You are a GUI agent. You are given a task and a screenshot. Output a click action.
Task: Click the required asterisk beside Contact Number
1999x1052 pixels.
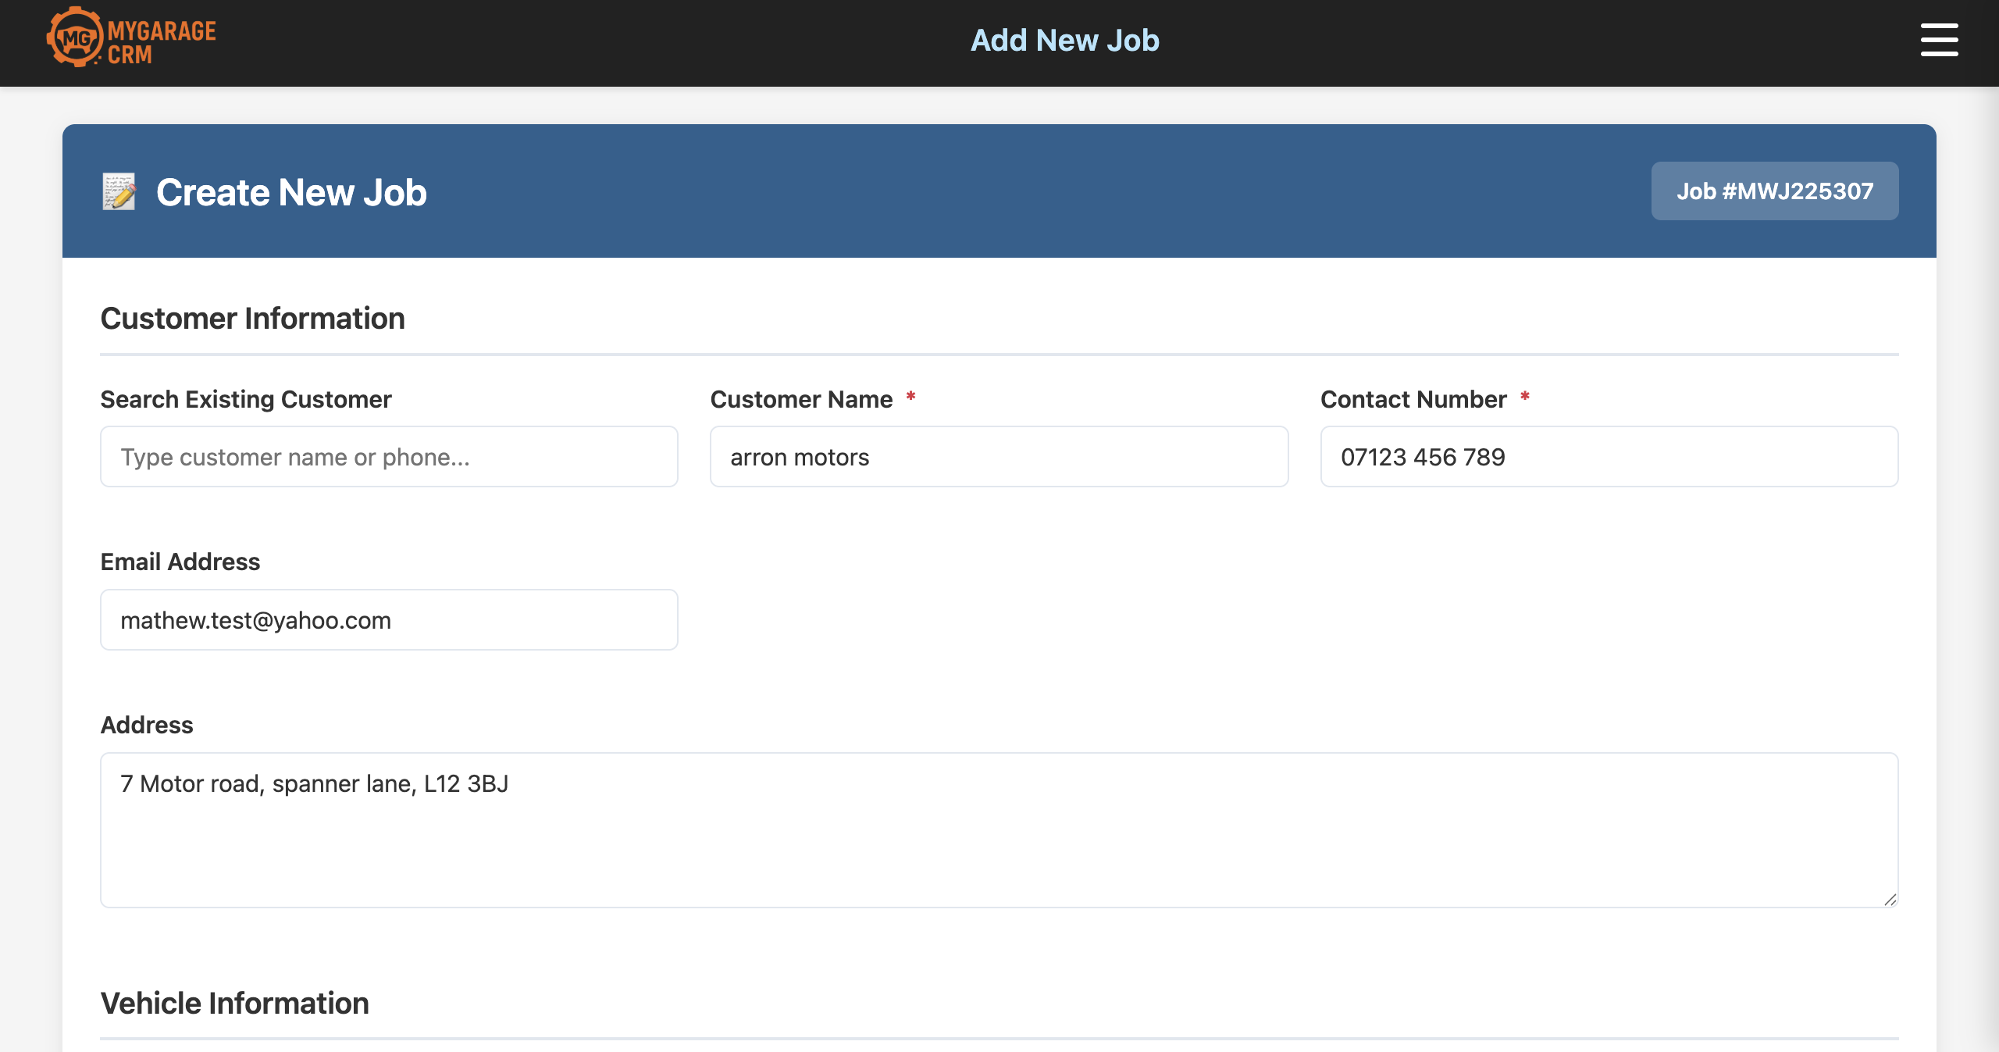click(1525, 397)
